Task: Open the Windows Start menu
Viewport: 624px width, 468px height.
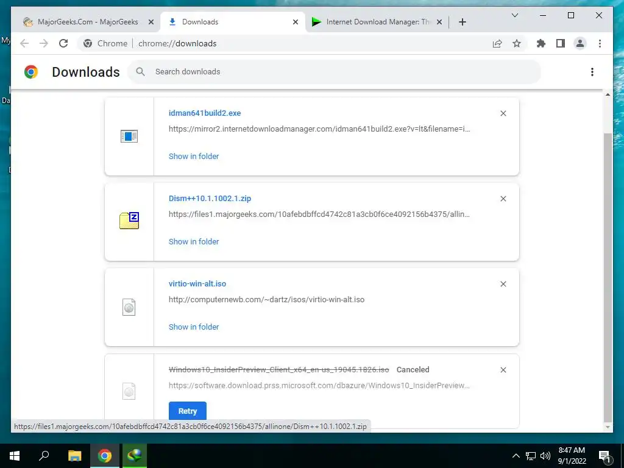Action: coord(15,456)
